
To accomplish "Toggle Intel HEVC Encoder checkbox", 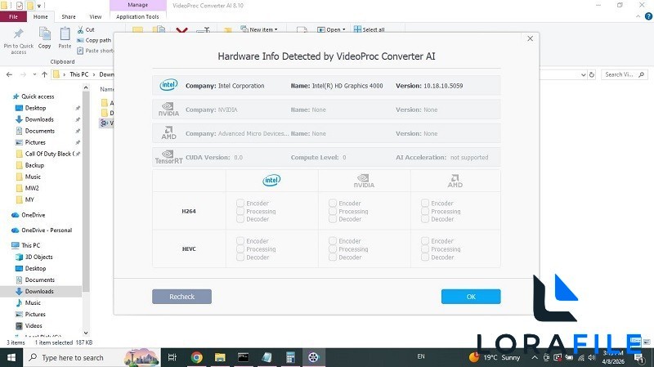I will [240, 240].
